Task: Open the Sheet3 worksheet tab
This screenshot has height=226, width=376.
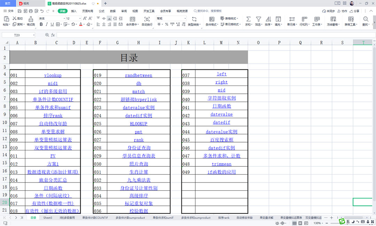Action: coord(48,218)
